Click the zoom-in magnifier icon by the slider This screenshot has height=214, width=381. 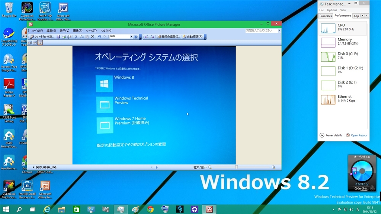(273, 168)
